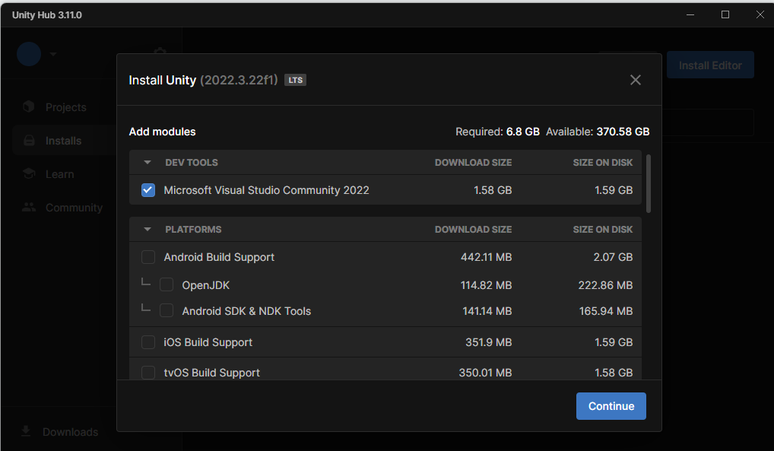Click the Installs lock icon
This screenshot has width=774, height=451.
click(x=29, y=140)
